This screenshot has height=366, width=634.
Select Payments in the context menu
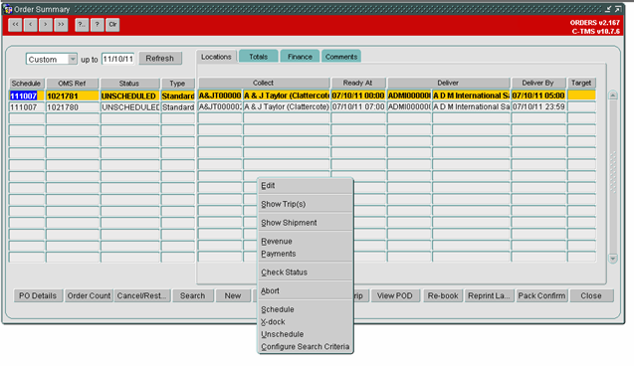click(306, 254)
